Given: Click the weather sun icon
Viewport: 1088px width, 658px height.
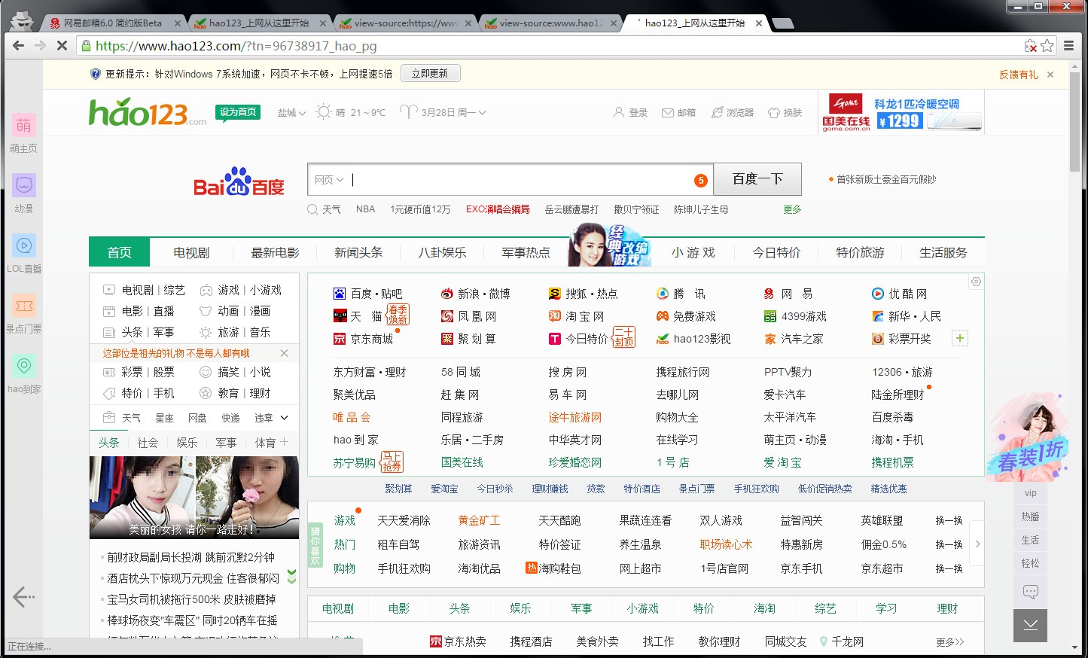Looking at the screenshot, I should pos(324,112).
